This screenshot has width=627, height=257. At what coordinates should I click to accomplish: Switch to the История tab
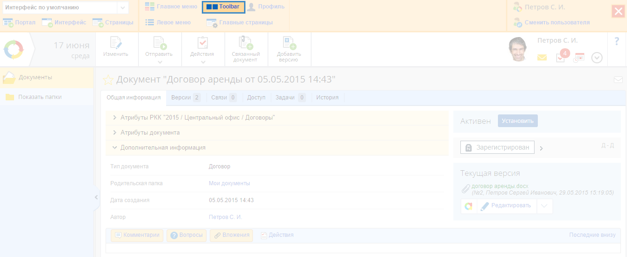click(x=327, y=98)
